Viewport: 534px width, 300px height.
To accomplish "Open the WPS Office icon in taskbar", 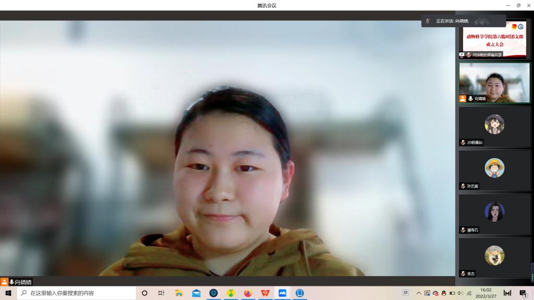I will [265, 293].
